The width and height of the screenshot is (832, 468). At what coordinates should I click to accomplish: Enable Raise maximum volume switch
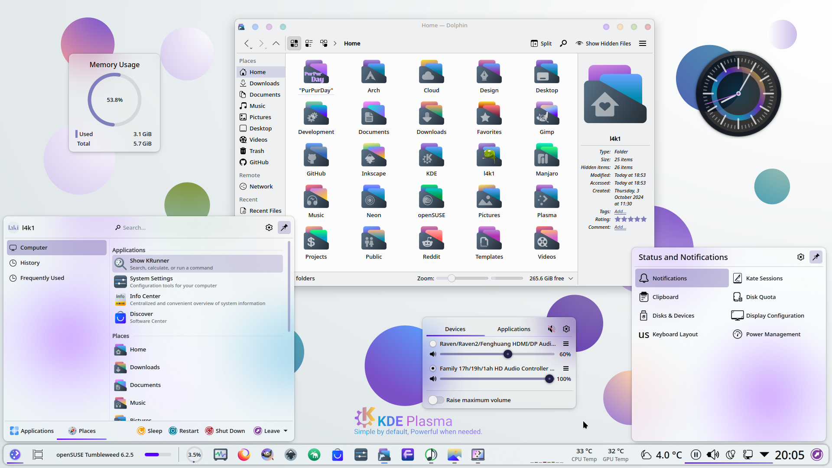tap(436, 400)
